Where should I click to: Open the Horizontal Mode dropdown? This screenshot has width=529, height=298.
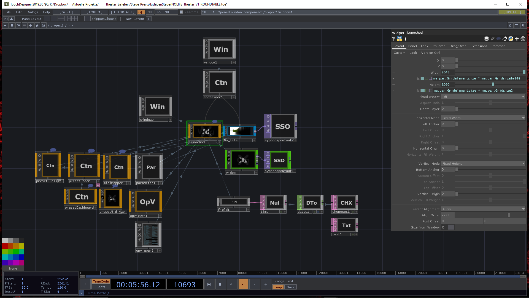(483, 118)
